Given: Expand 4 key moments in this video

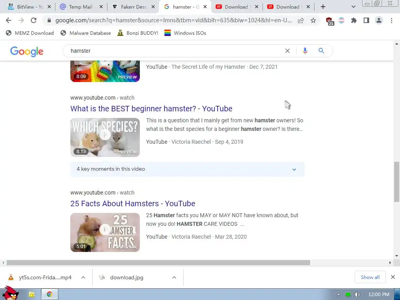Looking at the screenshot, I should click(187, 169).
